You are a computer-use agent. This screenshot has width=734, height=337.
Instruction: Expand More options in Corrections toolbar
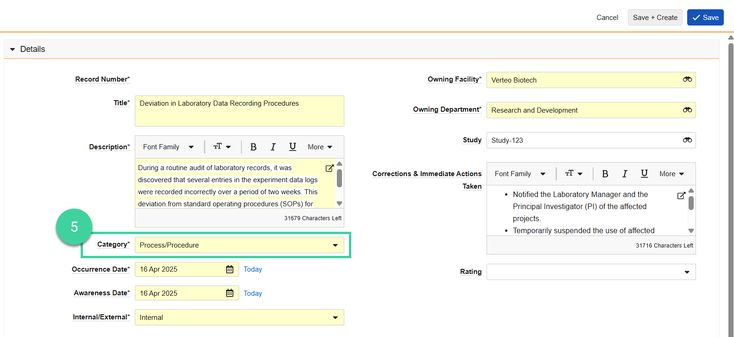tap(672, 174)
